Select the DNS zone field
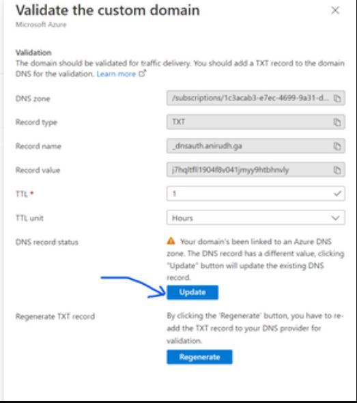The height and width of the screenshot is (403, 357). (255, 98)
